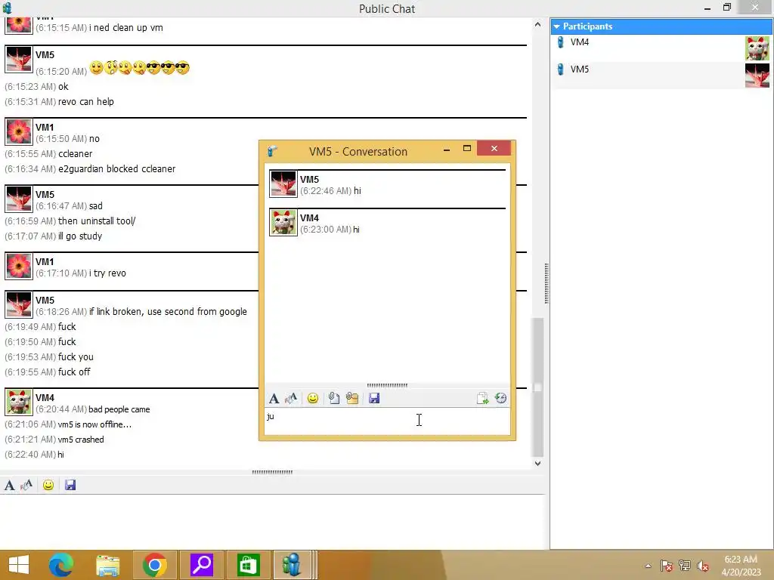The width and height of the screenshot is (774, 580).
Task: Open the clock showing 6:23 AM
Action: (741, 566)
